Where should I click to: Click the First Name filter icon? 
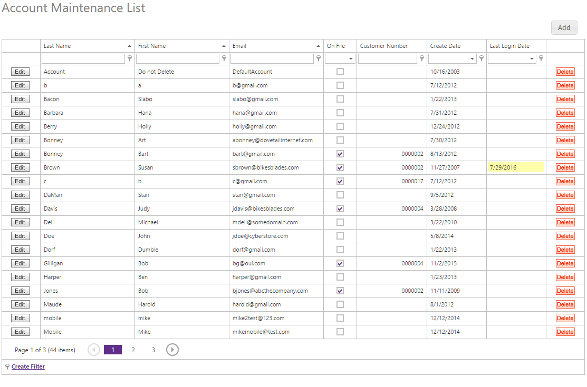(x=224, y=58)
